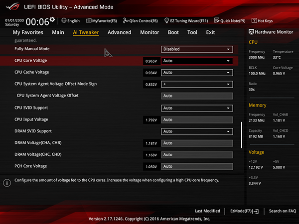
Task: Click the EzMode exit arrow icon
Action: (256, 211)
